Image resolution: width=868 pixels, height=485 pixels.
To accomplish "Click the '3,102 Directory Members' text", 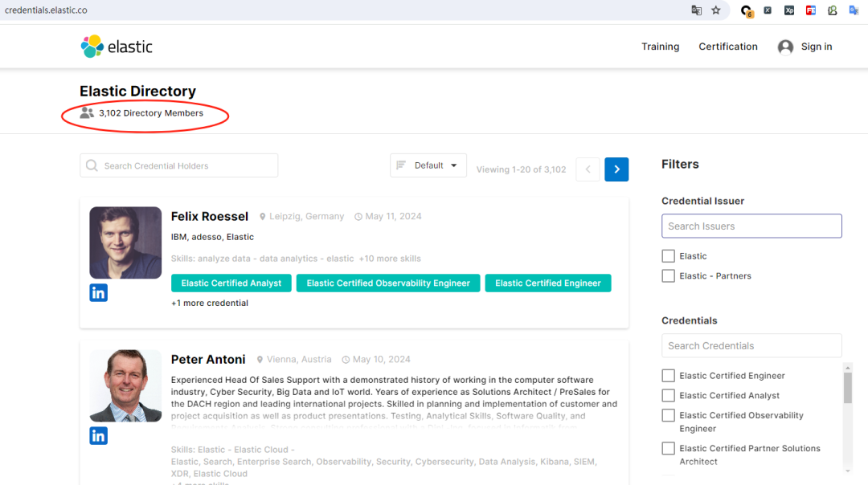I will tap(151, 112).
